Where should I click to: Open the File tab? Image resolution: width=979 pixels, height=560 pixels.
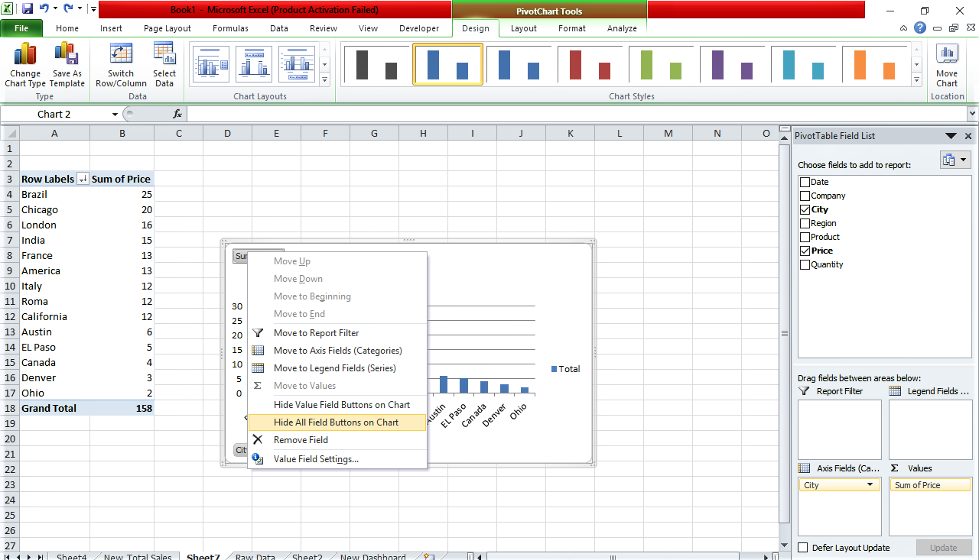click(x=21, y=28)
